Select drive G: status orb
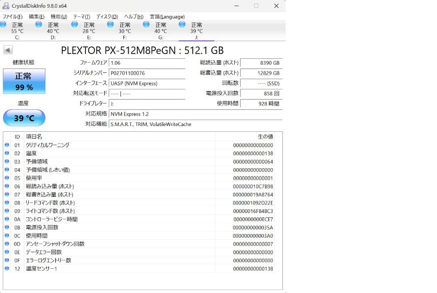The width and height of the screenshot is (437, 293). (x=146, y=25)
